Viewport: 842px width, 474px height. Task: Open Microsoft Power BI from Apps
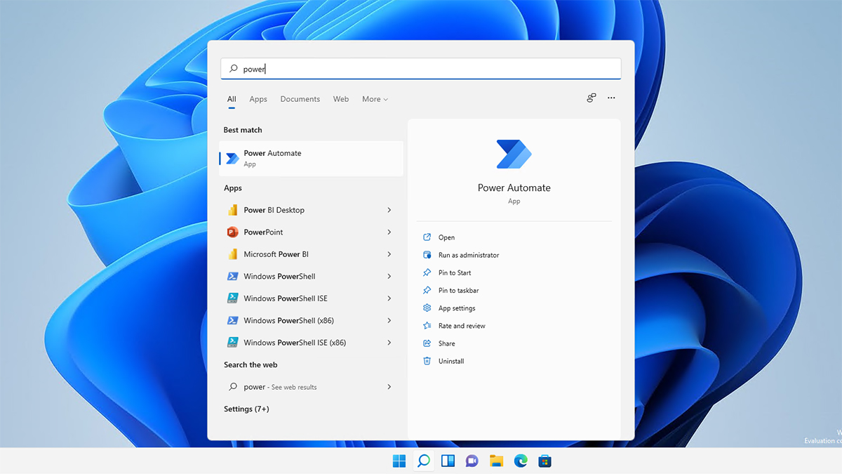(234, 254)
